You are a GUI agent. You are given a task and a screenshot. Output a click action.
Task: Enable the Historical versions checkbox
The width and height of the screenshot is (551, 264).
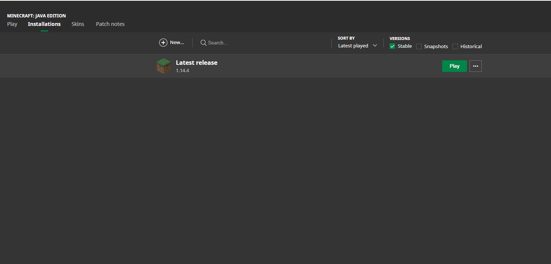coord(455,46)
